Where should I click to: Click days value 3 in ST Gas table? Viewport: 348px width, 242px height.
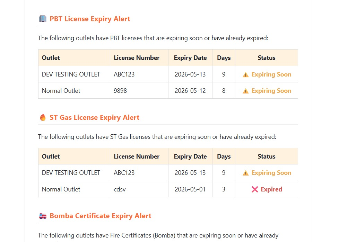224,189
